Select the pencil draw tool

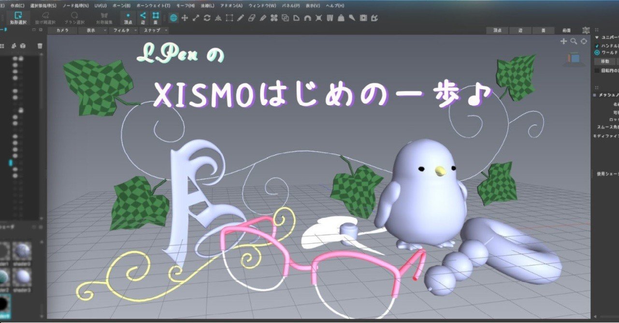point(240,18)
